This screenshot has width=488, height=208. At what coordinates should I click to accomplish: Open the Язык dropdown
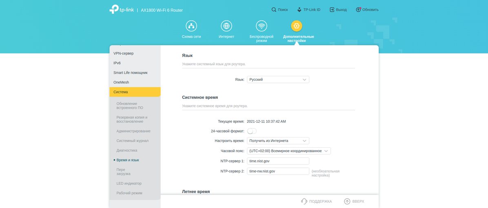point(278,80)
